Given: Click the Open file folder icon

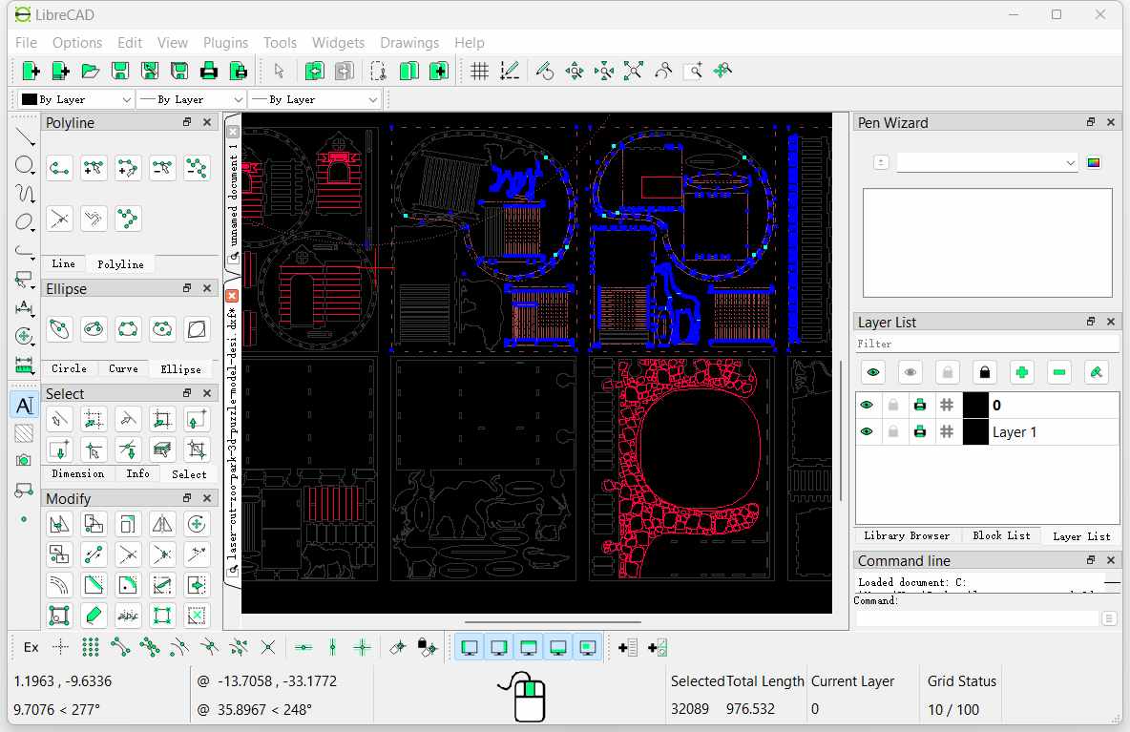Looking at the screenshot, I should click(90, 71).
